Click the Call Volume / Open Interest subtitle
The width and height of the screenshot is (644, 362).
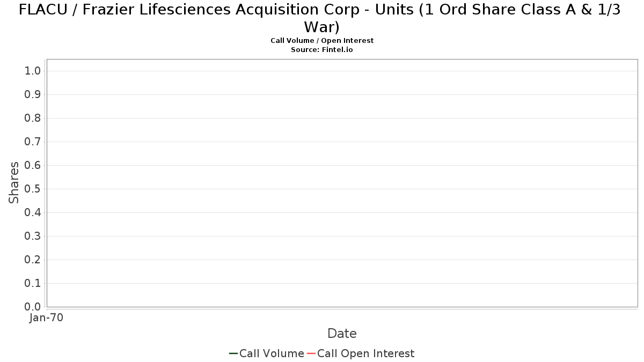pyautogui.click(x=322, y=40)
